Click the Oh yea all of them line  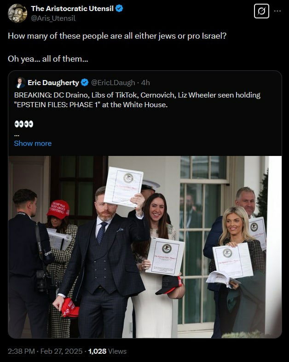pyautogui.click(x=48, y=59)
